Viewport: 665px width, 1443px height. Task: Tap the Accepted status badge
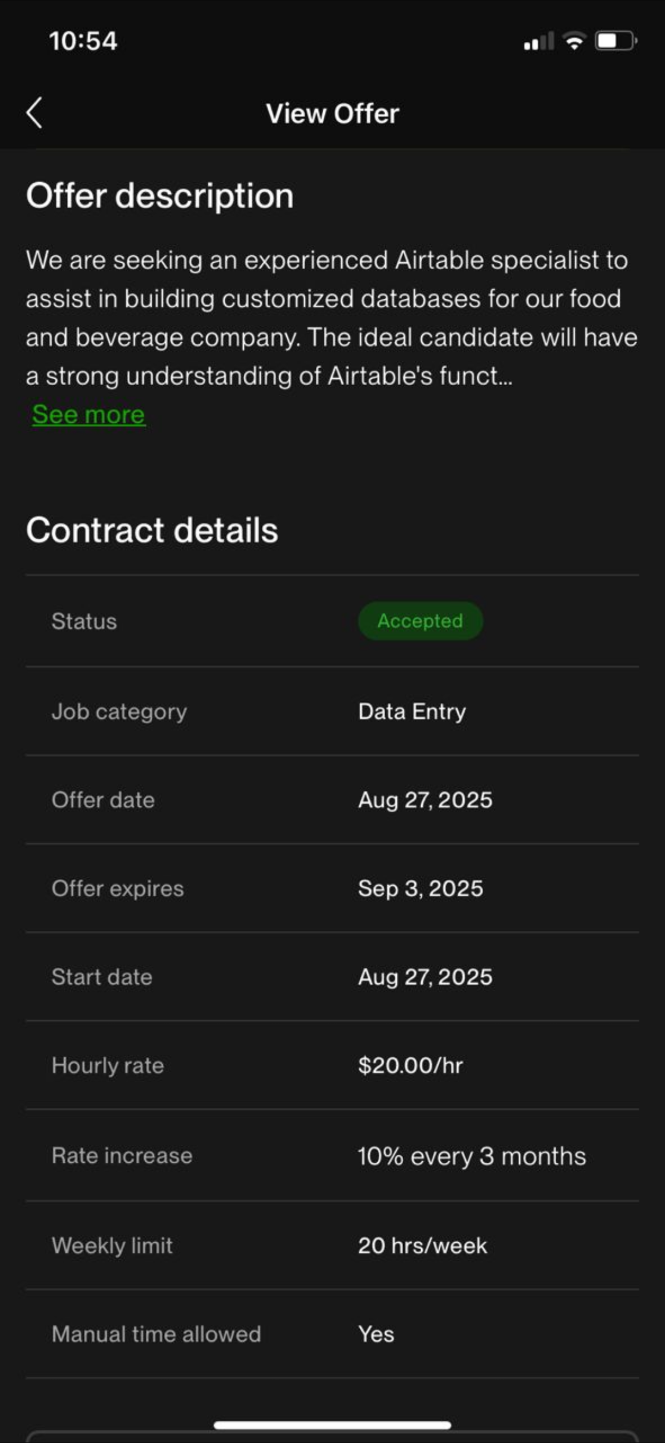[420, 621]
